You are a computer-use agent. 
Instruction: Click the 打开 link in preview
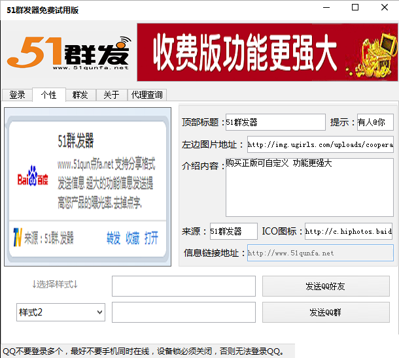[151, 238]
